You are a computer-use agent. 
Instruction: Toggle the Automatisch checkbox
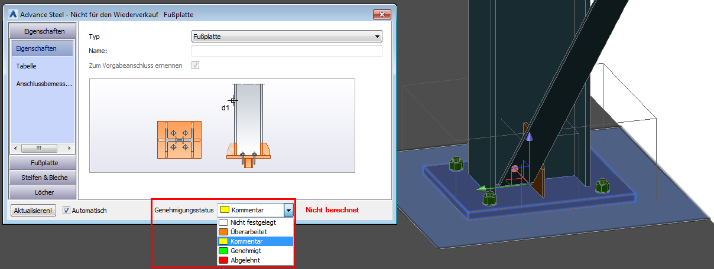point(66,211)
